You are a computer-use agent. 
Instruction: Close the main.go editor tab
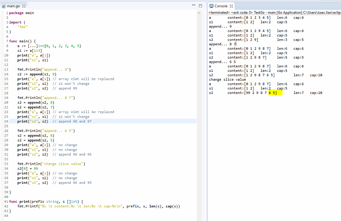click(x=24, y=6)
